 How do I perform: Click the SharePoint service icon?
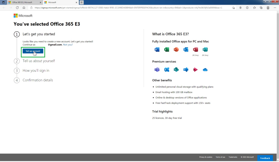tap(176, 70)
